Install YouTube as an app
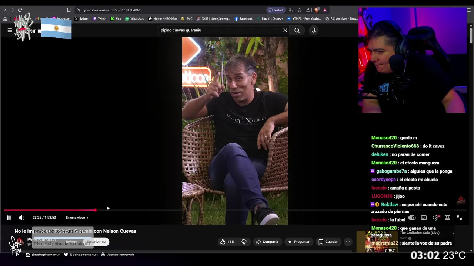Viewport: 474px width, 266px height. (276, 10)
